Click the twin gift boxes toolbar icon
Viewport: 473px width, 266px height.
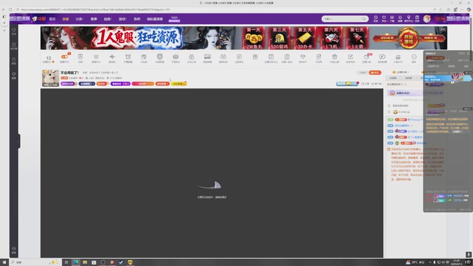144,57
